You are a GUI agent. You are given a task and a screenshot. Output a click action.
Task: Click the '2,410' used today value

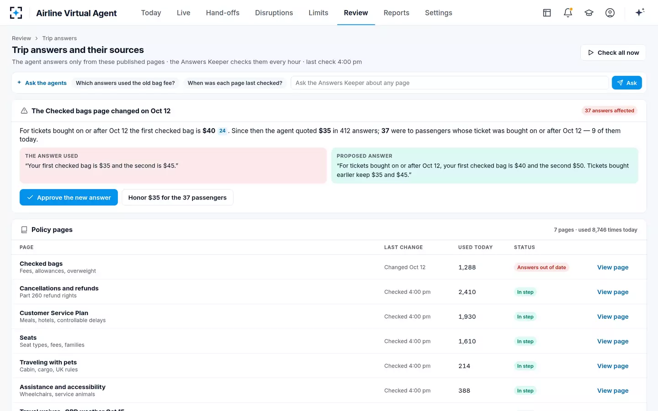click(x=467, y=292)
